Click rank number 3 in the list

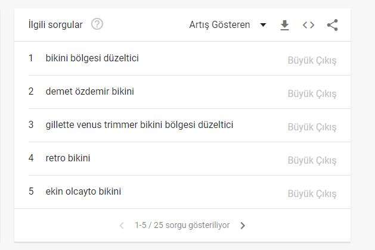point(31,124)
